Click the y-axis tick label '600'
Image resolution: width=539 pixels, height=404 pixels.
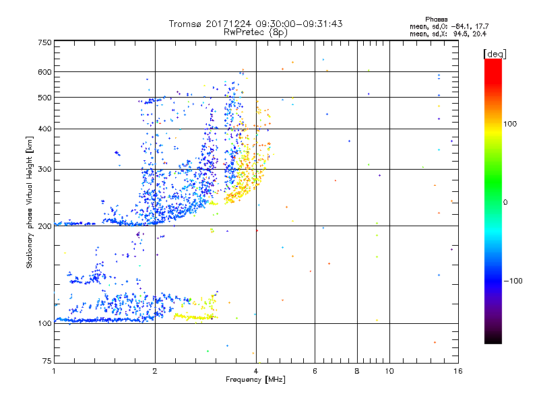44,72
